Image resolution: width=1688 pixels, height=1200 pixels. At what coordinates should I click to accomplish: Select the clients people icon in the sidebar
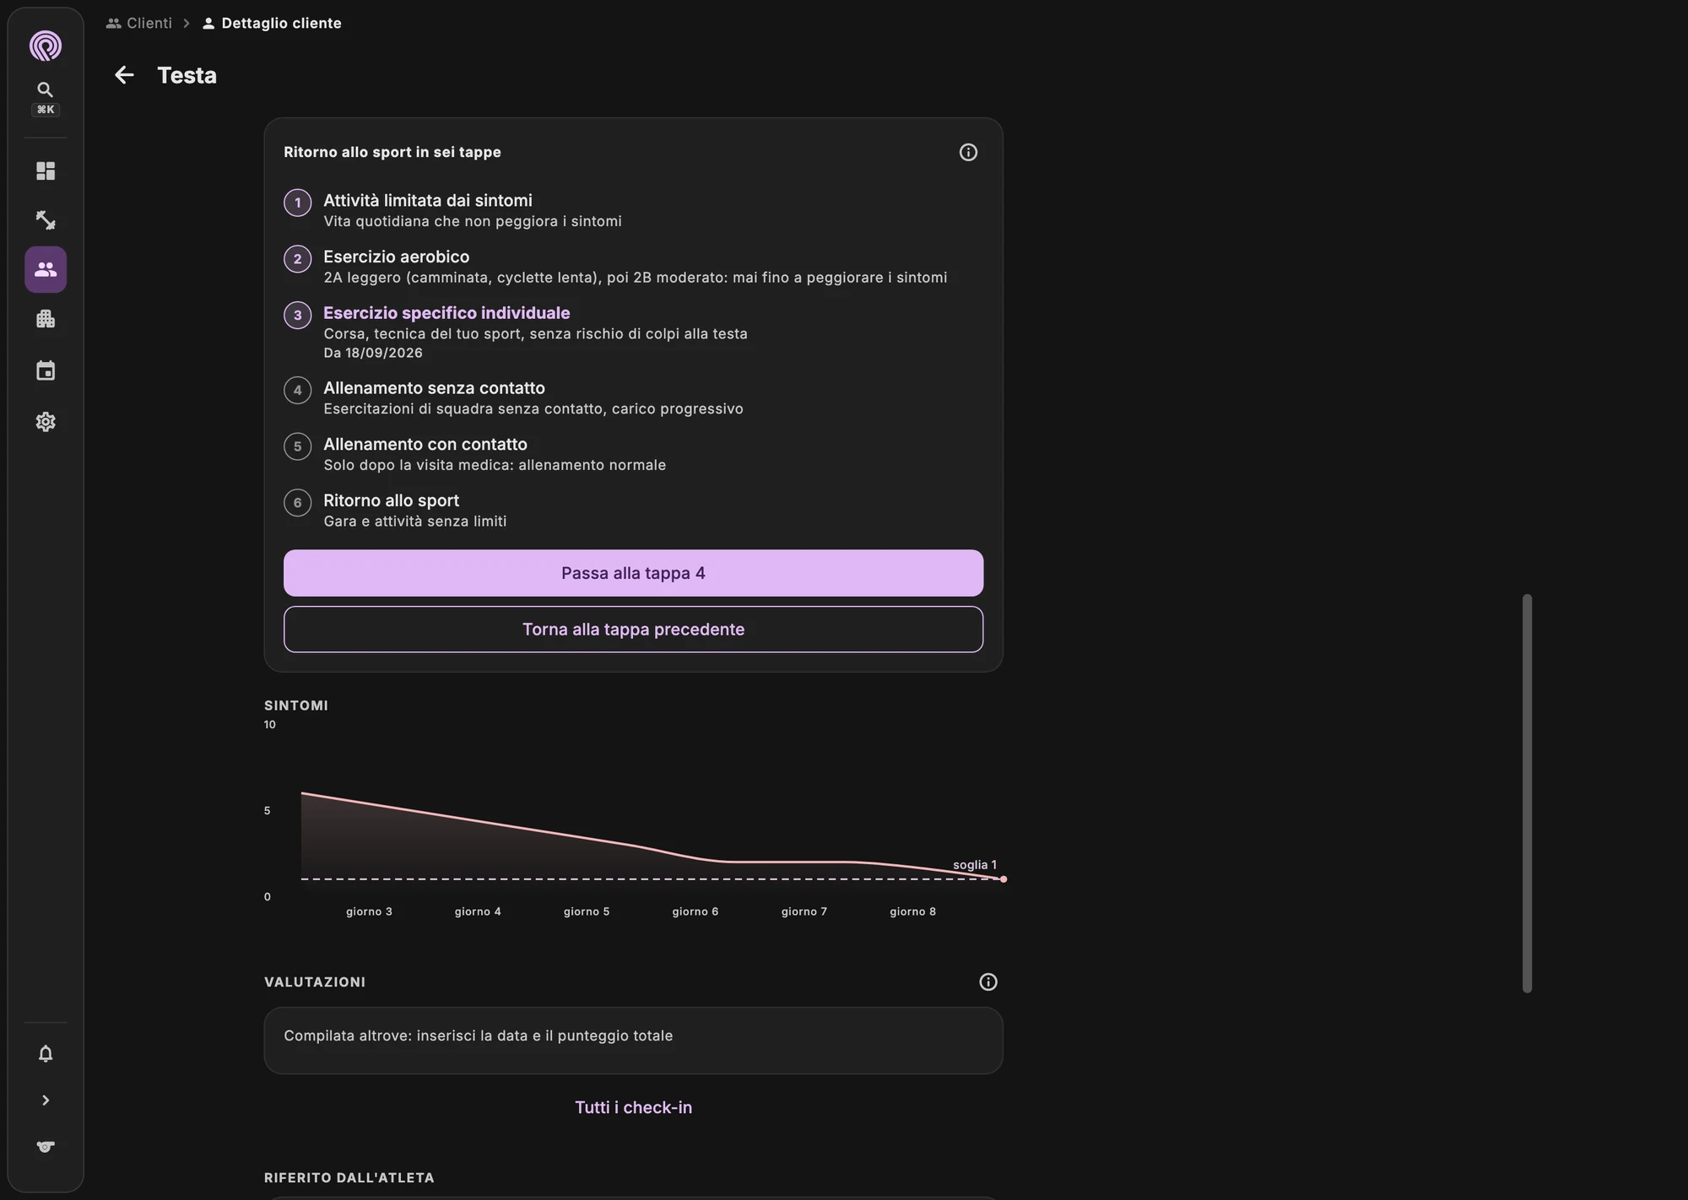46,269
